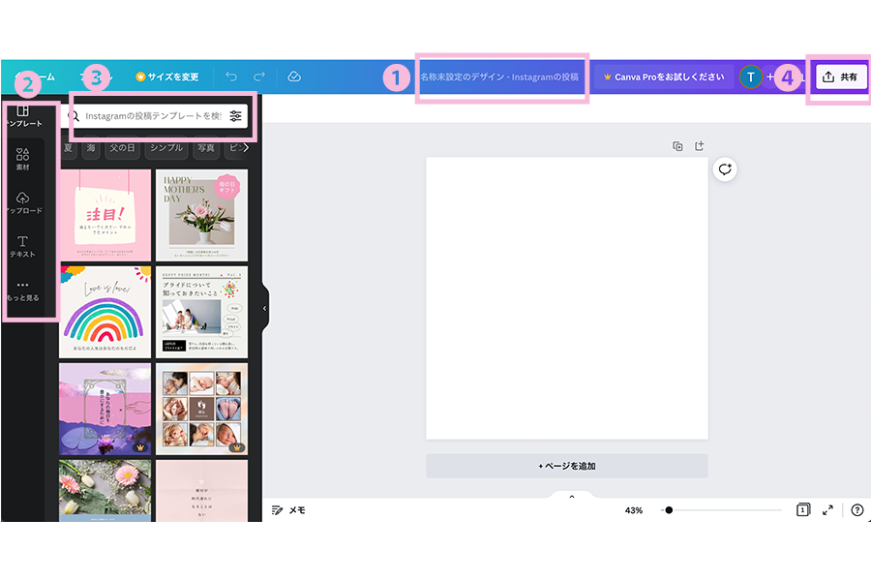Click the zoom slider handle

[x=668, y=510]
